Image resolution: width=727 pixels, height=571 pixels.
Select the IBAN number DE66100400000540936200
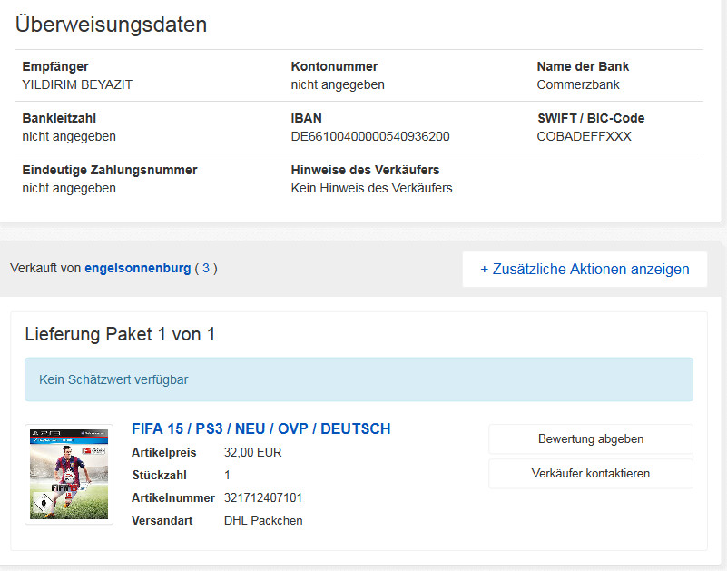coord(370,137)
